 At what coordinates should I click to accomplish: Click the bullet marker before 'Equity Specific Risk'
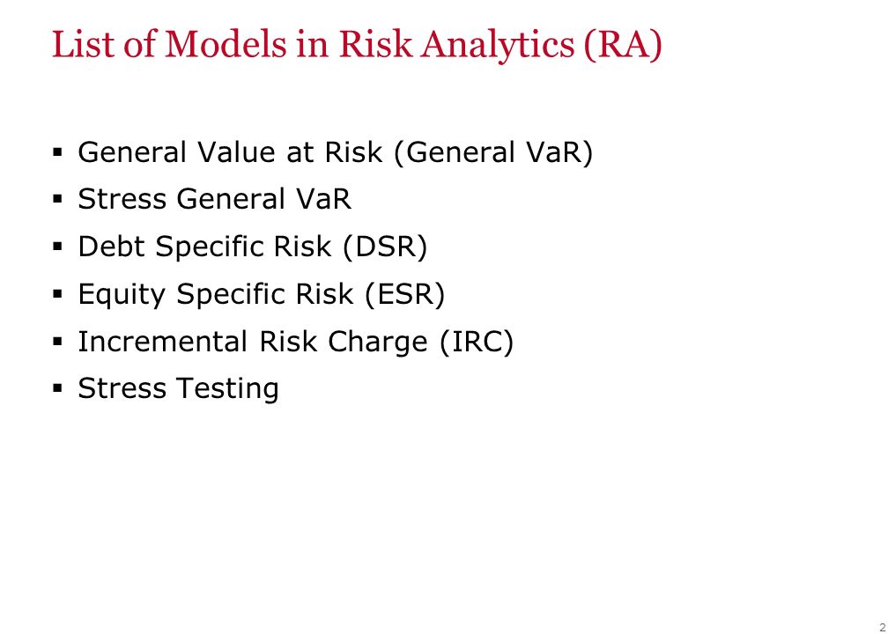[x=57, y=294]
